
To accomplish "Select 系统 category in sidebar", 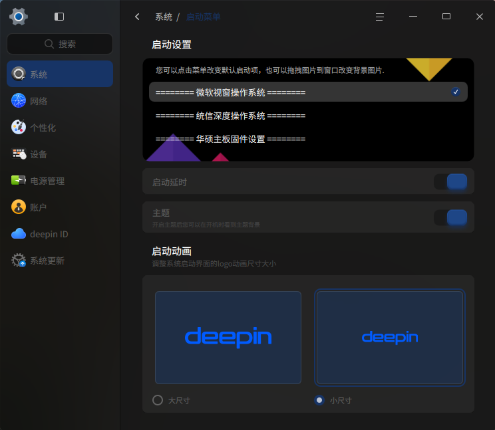I will click(60, 74).
